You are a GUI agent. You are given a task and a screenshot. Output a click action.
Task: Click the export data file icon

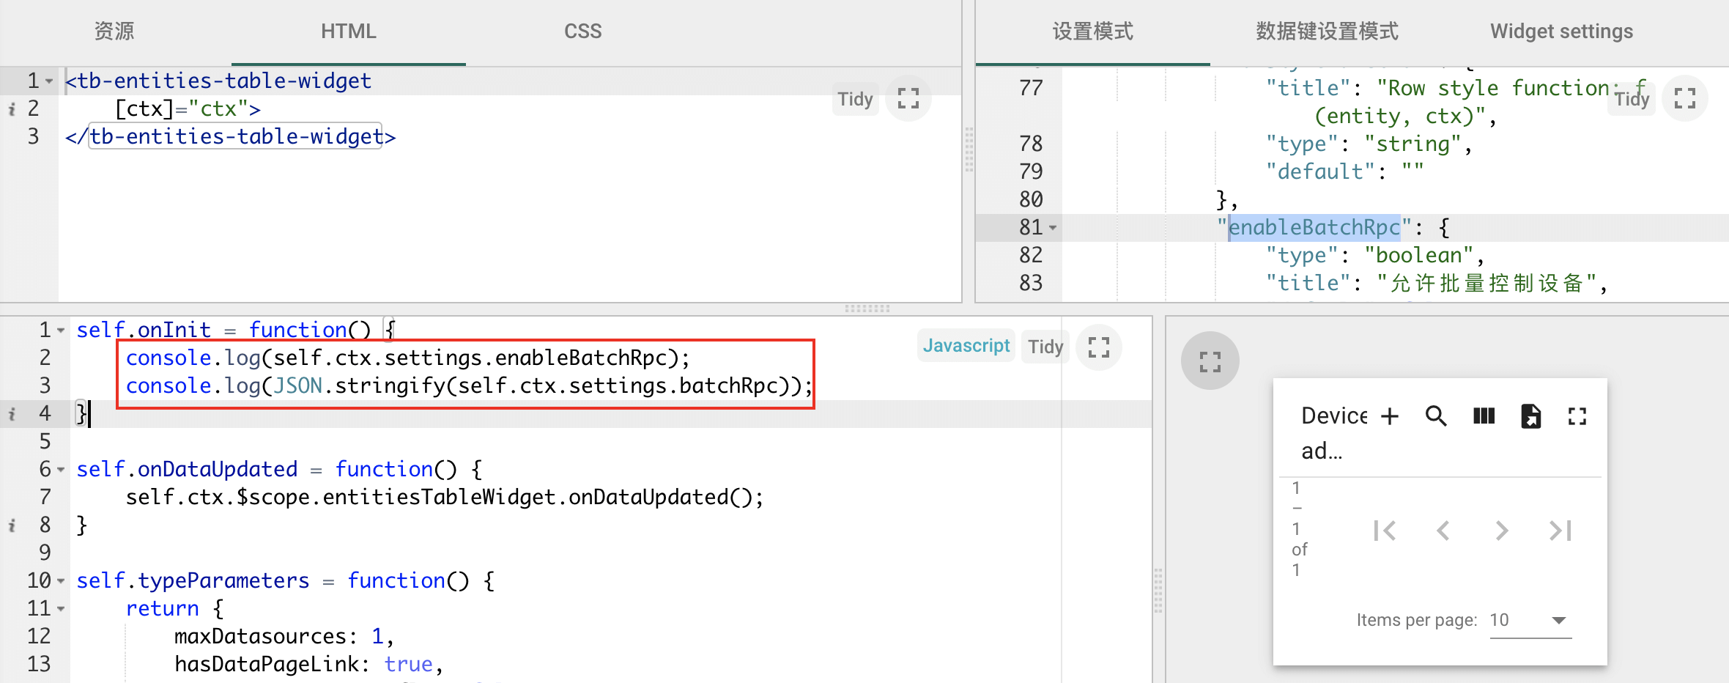[x=1530, y=416]
